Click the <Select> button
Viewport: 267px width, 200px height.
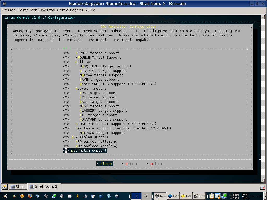(105, 164)
